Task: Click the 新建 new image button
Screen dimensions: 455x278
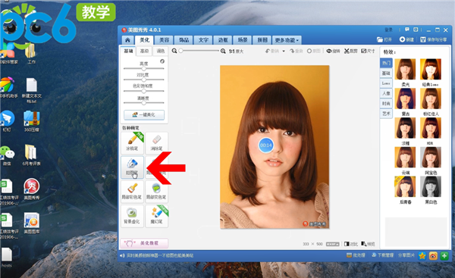Action: tap(406, 39)
